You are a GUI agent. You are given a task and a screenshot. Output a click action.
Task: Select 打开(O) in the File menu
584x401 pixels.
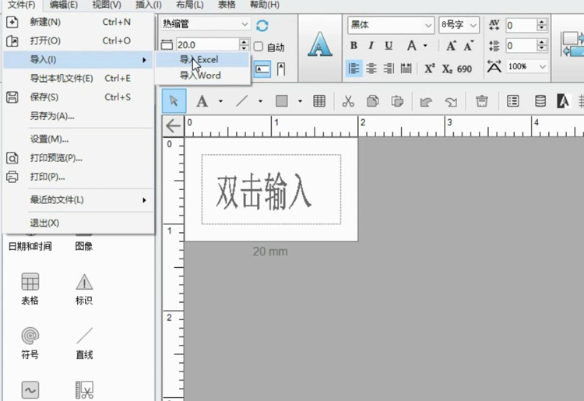[78, 40]
